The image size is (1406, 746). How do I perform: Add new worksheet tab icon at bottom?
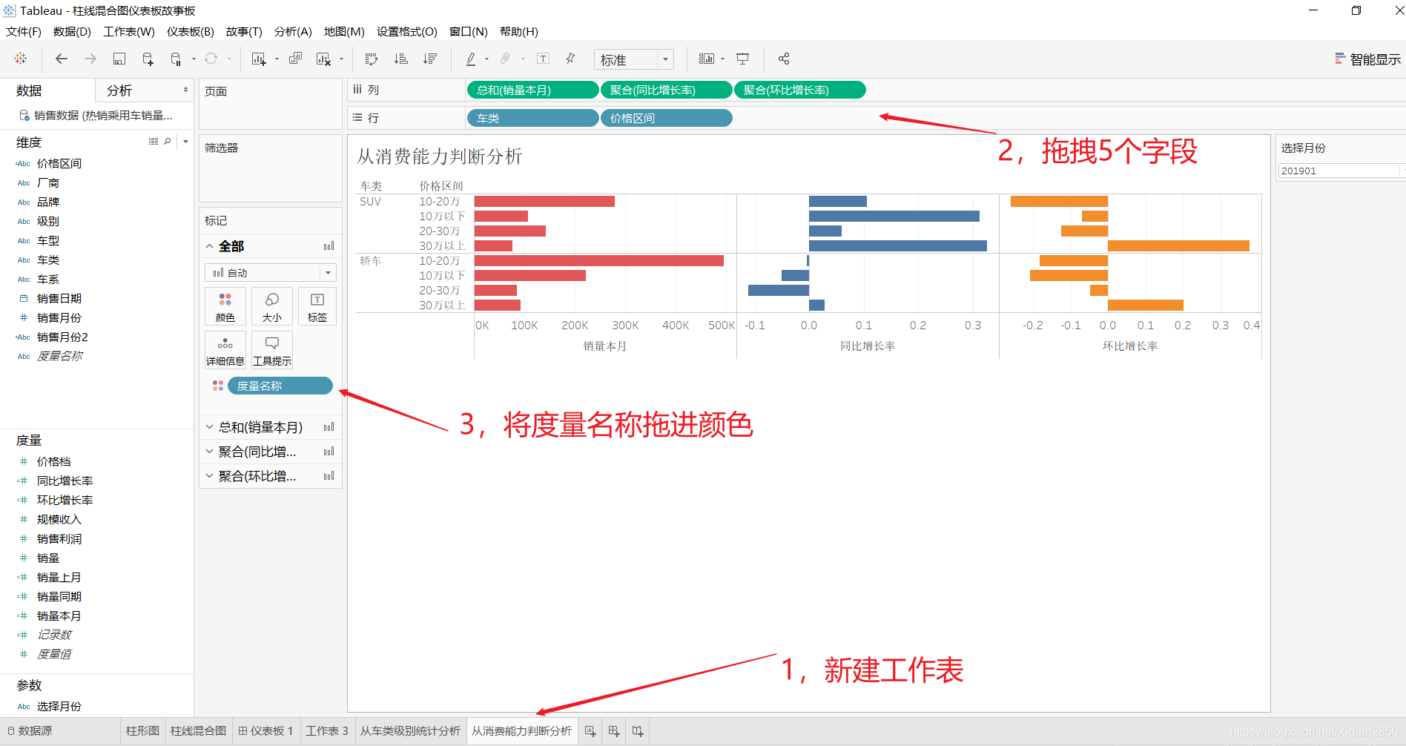point(590,731)
